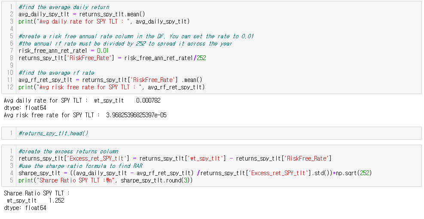
Task: Click the cell containing '#returns_spy_tlt.head()'
Action: (x=211, y=133)
